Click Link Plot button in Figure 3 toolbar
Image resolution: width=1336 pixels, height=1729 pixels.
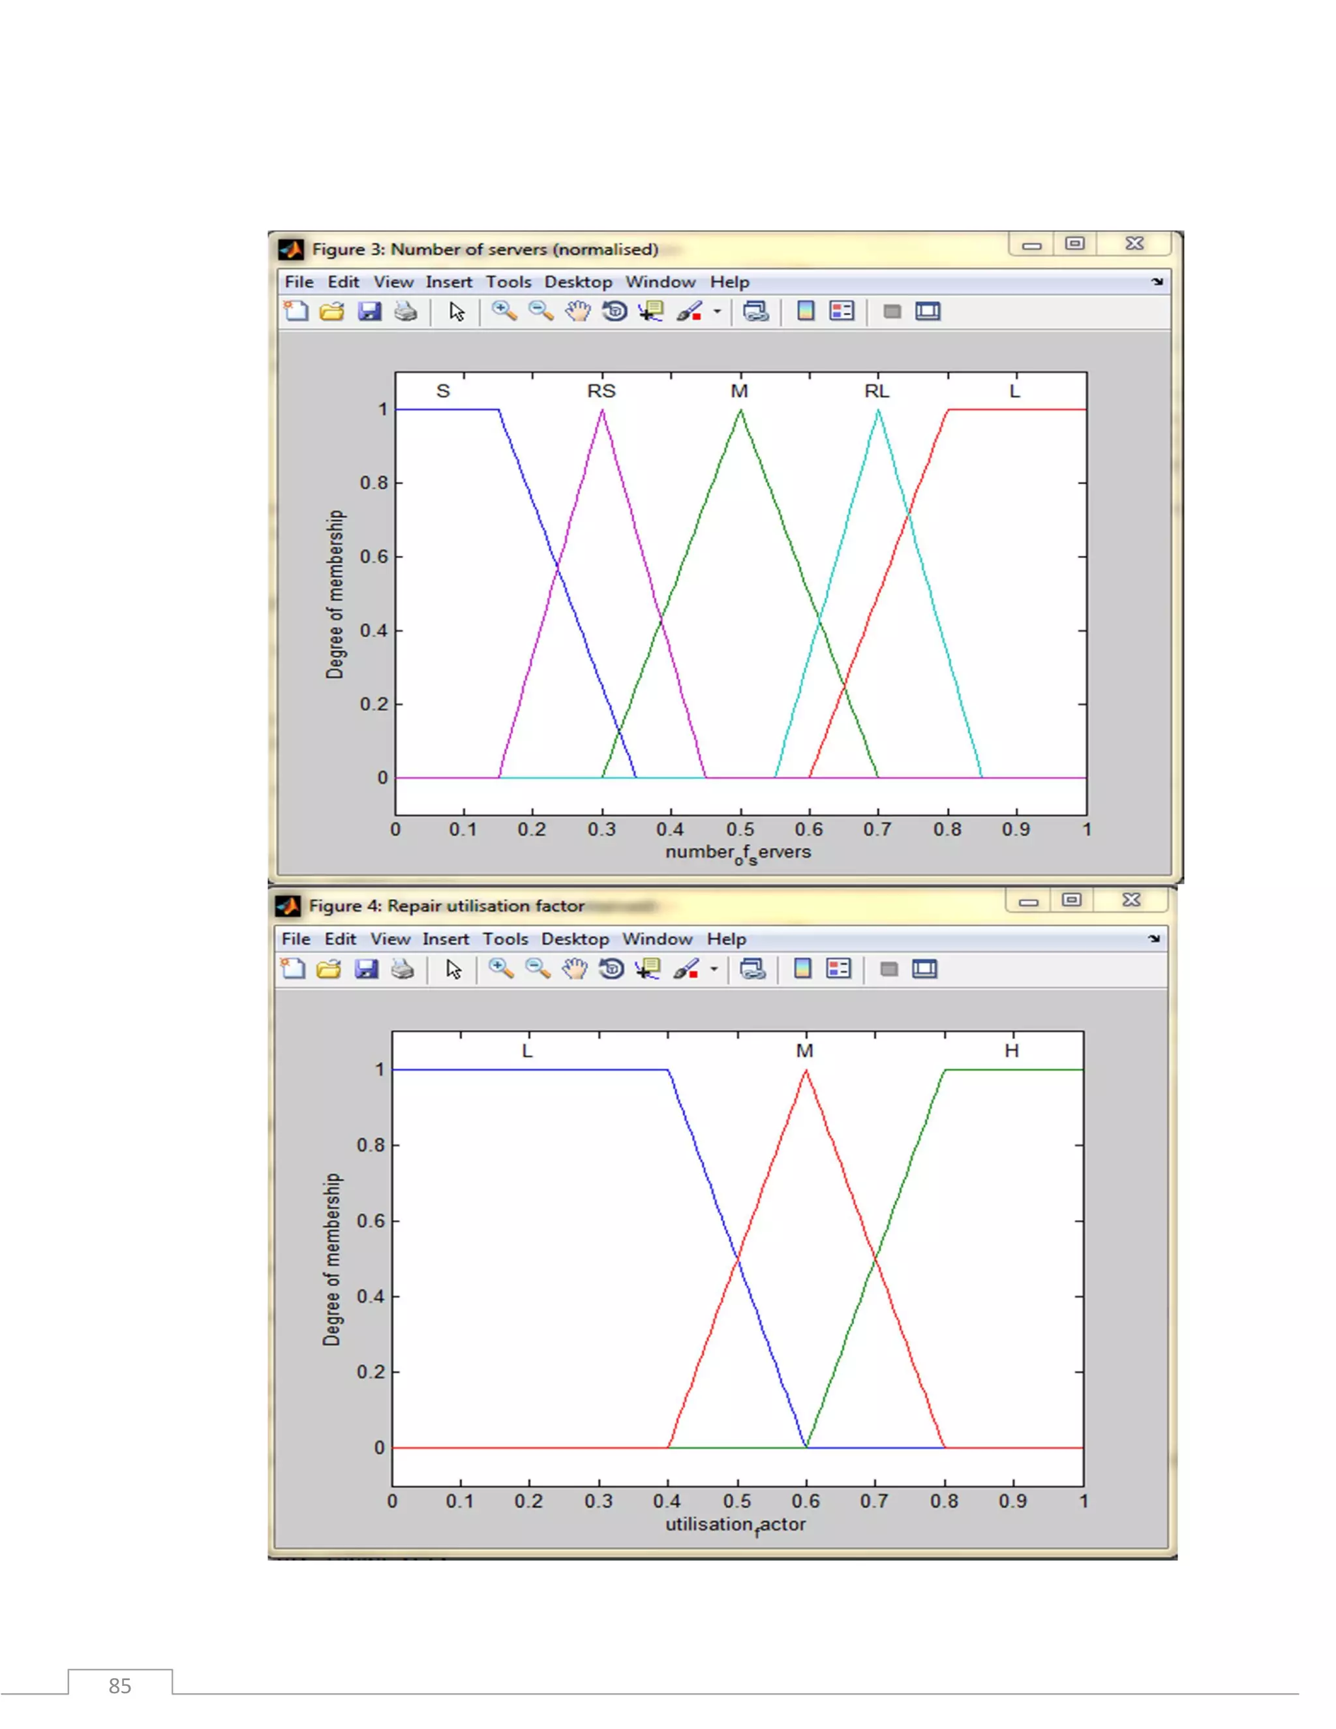pyautogui.click(x=755, y=311)
